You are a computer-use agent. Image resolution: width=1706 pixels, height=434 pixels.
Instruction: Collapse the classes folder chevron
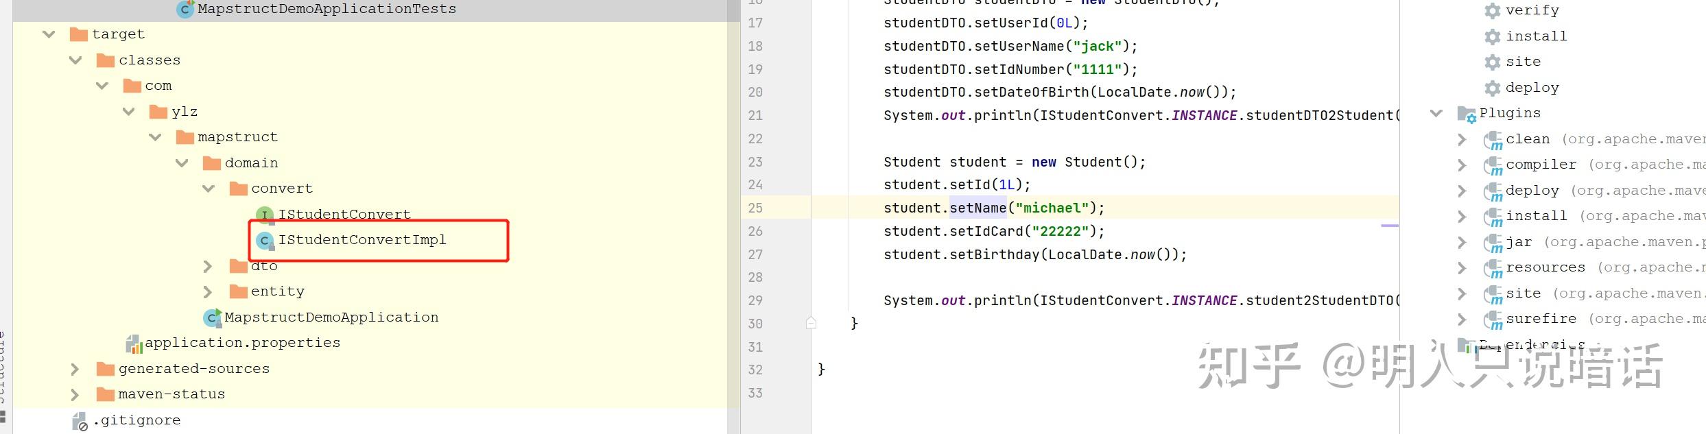coord(75,60)
